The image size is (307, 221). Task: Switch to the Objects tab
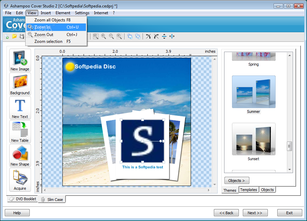pos(267,190)
